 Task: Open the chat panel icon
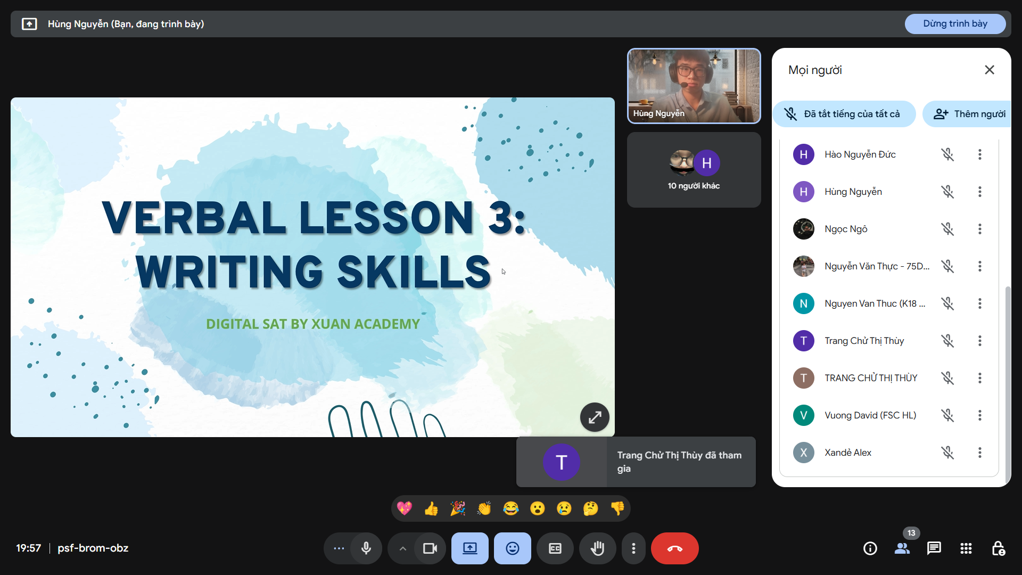tap(934, 548)
